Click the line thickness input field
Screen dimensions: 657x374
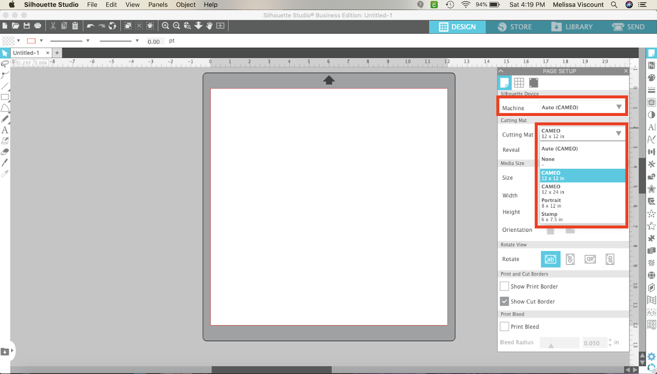point(155,41)
